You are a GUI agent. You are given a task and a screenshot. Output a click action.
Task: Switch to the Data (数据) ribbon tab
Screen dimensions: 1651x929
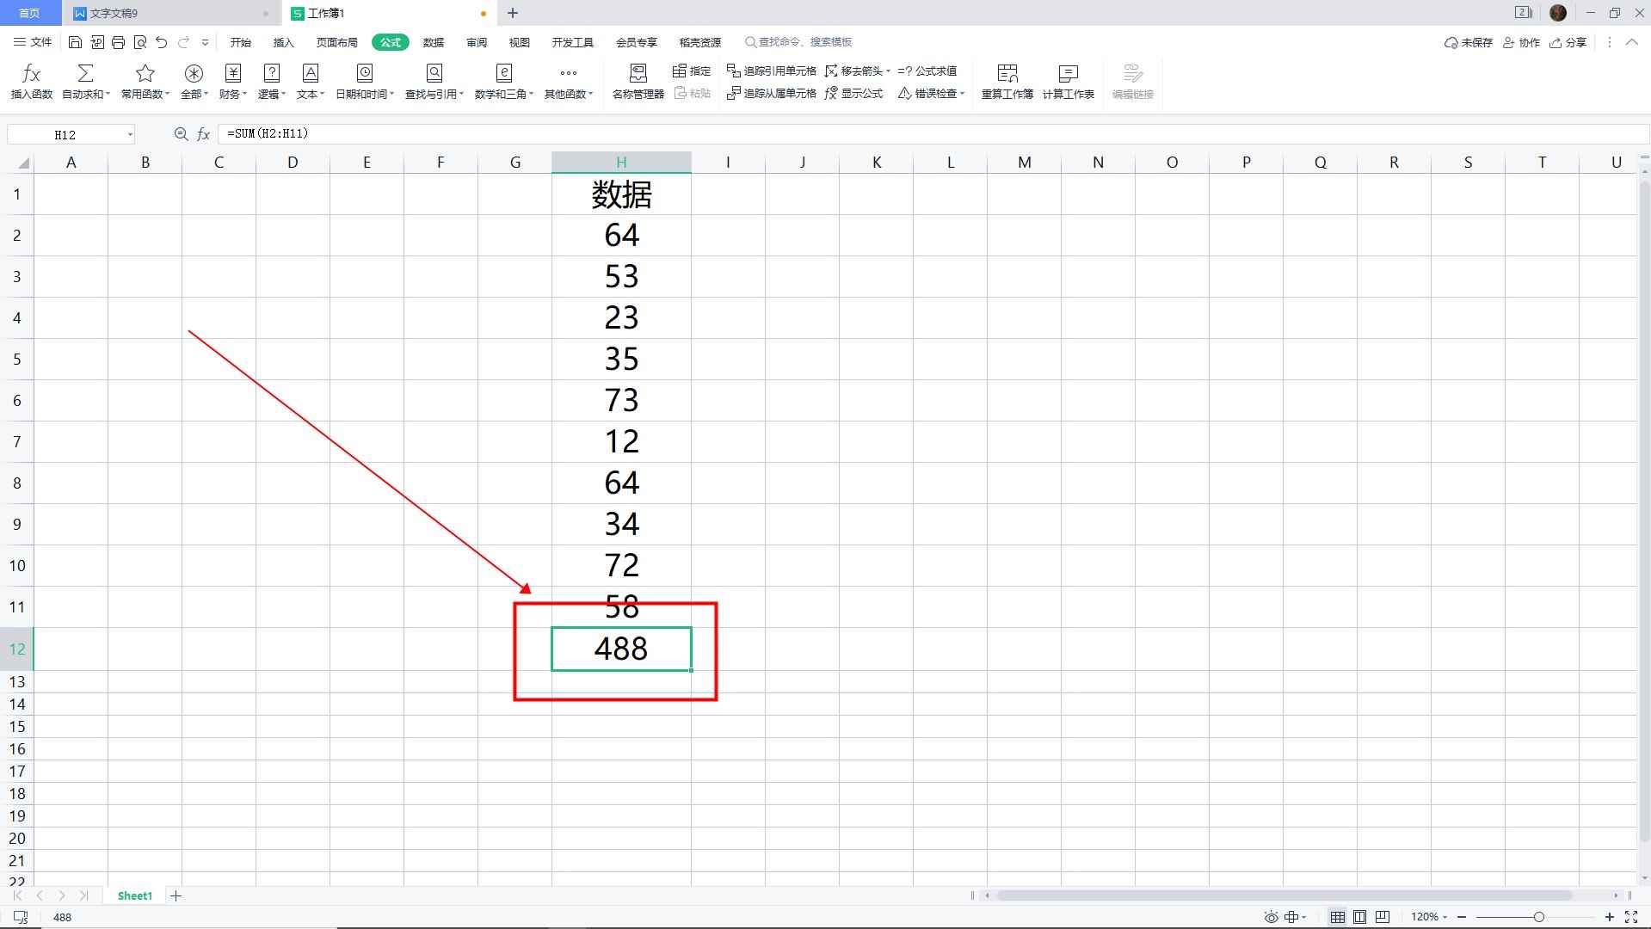click(434, 42)
